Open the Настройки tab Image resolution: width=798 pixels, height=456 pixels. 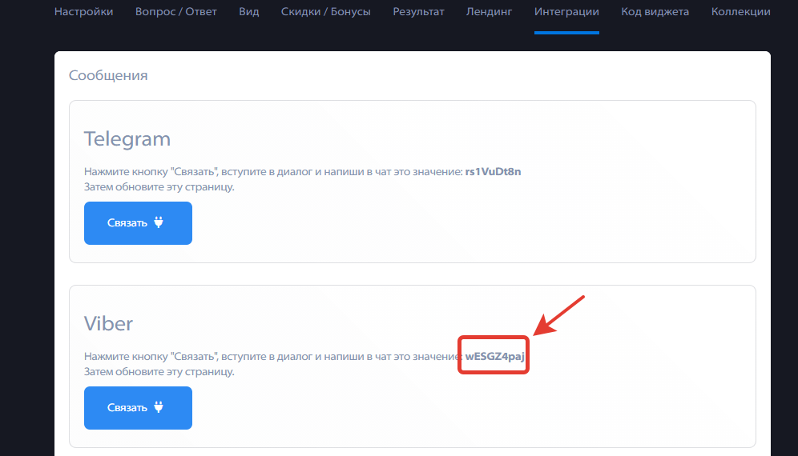(x=83, y=12)
